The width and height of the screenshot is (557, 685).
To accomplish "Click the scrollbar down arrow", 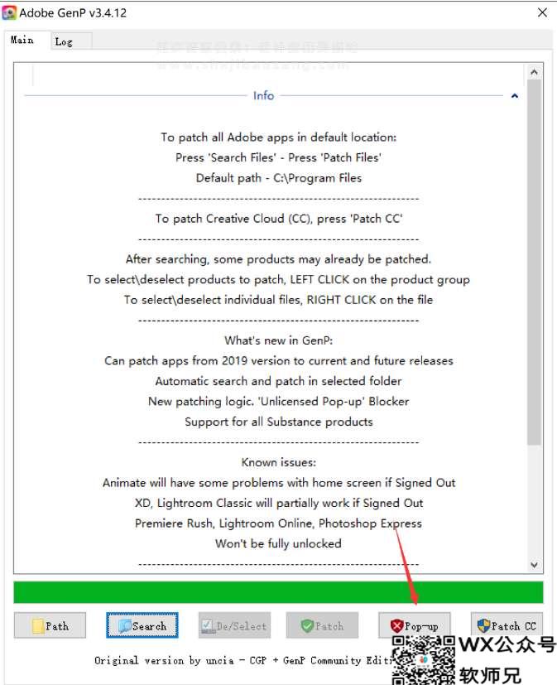I will tap(534, 564).
